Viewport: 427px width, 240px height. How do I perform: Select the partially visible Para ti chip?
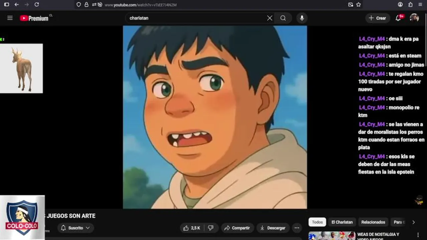pos(398,222)
